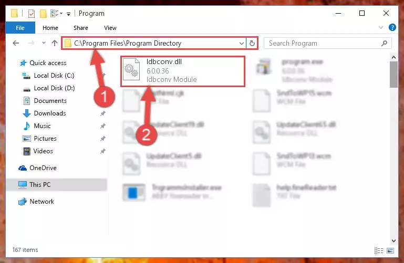Select the Idbconv.dll file

pyautogui.click(x=183, y=71)
